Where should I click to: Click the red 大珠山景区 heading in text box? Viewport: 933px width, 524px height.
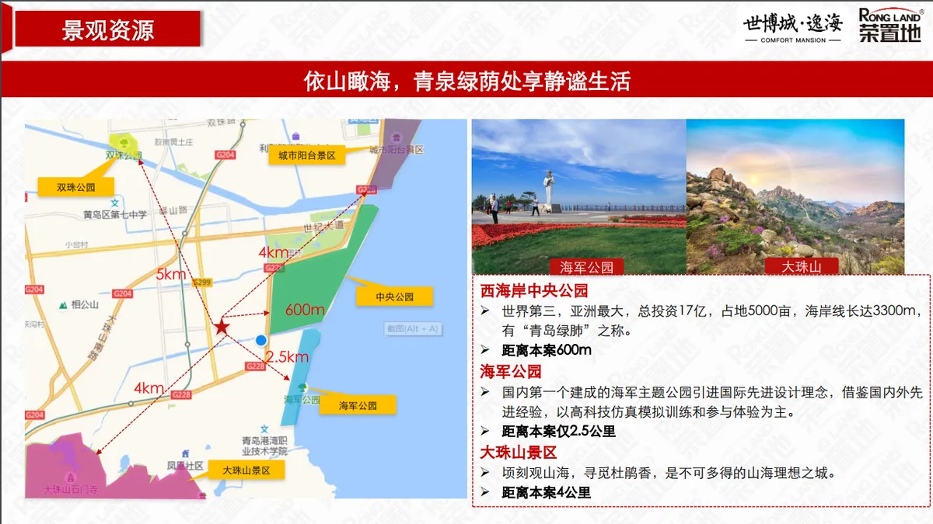518,452
